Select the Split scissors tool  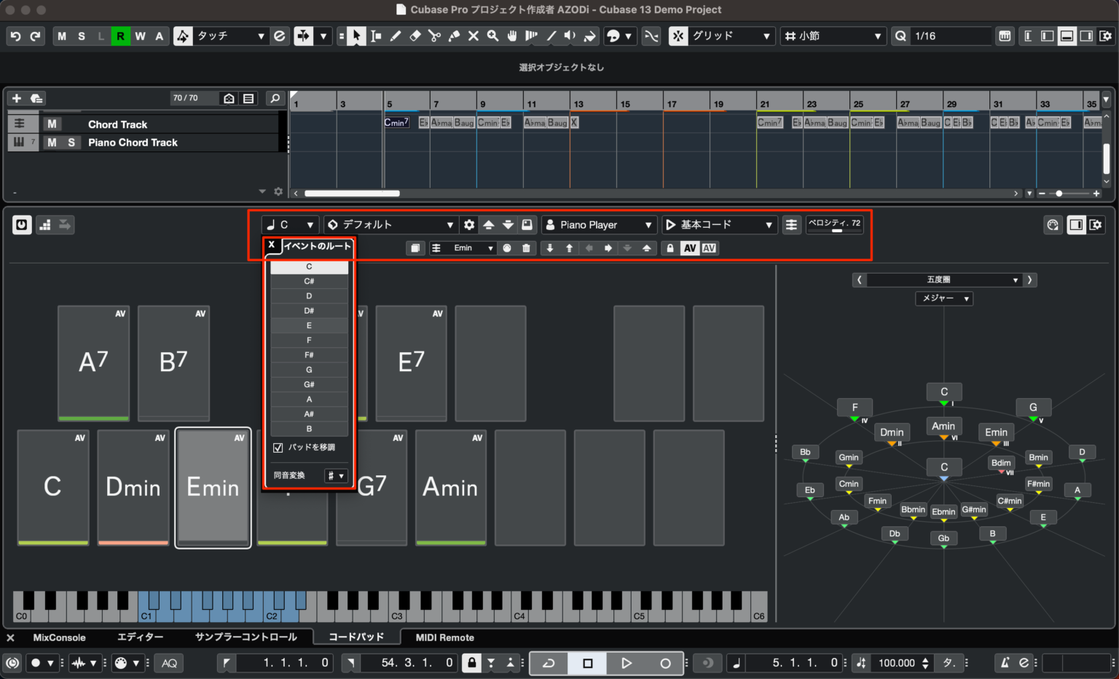point(434,36)
